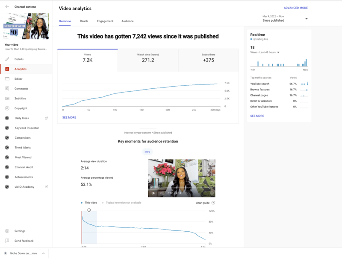Click YouTube search traffic source row
Image resolution: width=342 pixels, height=259 pixels.
point(279,84)
